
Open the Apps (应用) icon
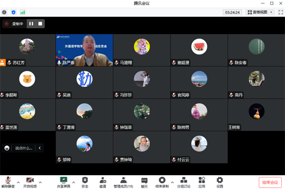pos(202,182)
